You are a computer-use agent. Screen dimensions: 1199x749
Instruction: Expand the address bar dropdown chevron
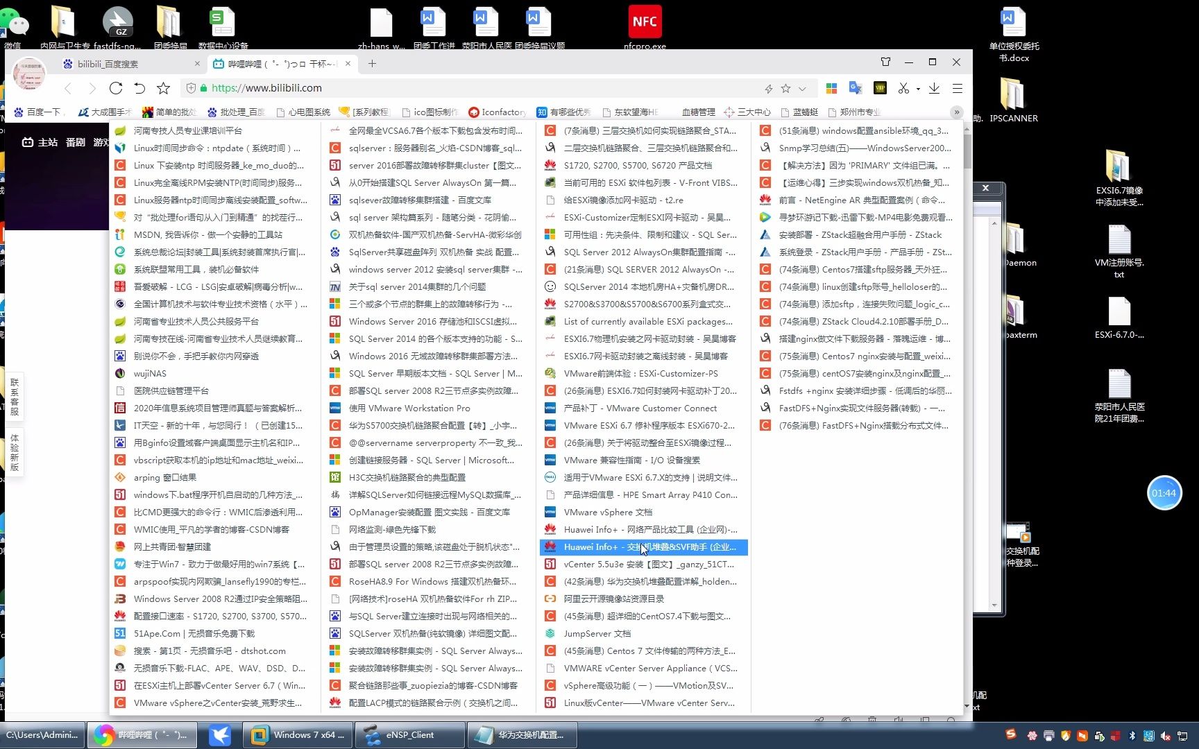[802, 89]
